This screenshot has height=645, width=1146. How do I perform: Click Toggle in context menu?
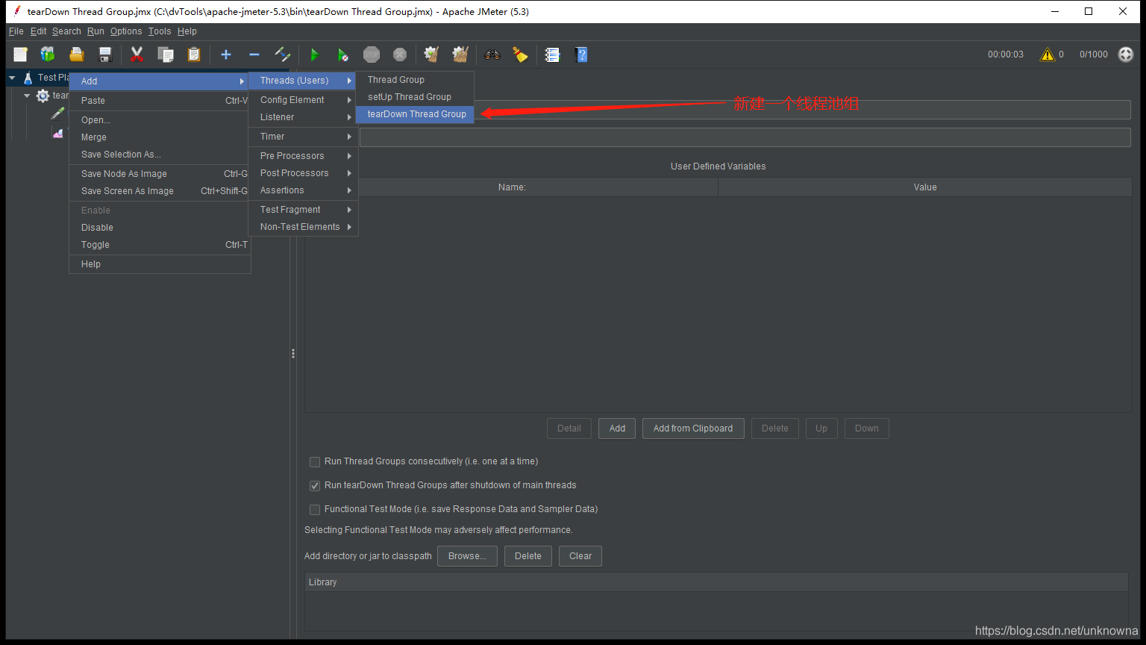pos(160,245)
